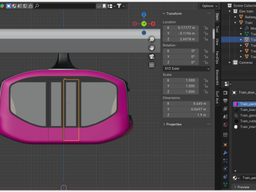Open the Object Constraints tab icon

coord(225,177)
